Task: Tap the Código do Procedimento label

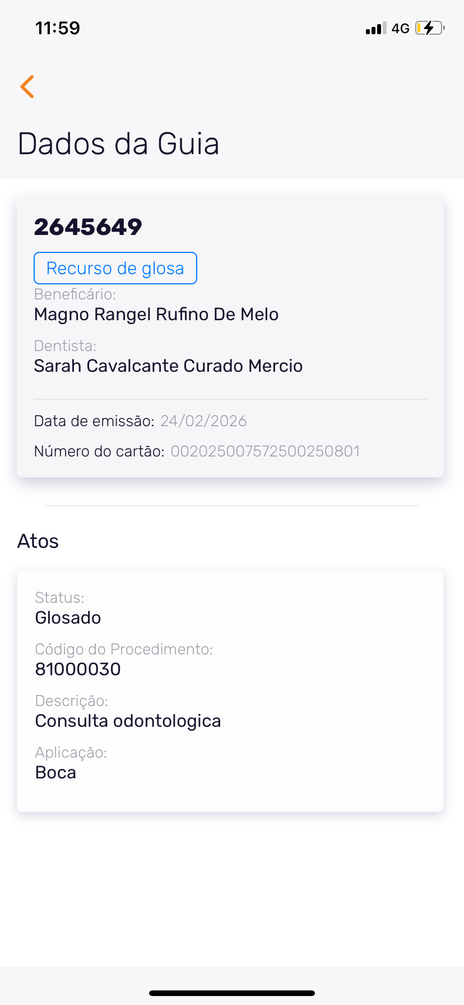Action: [x=124, y=649]
